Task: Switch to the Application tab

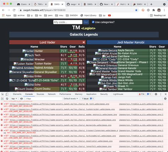Action: coord(91,94)
